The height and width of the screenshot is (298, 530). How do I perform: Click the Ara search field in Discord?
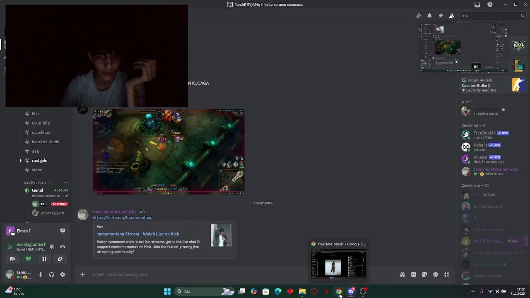pos(493,16)
